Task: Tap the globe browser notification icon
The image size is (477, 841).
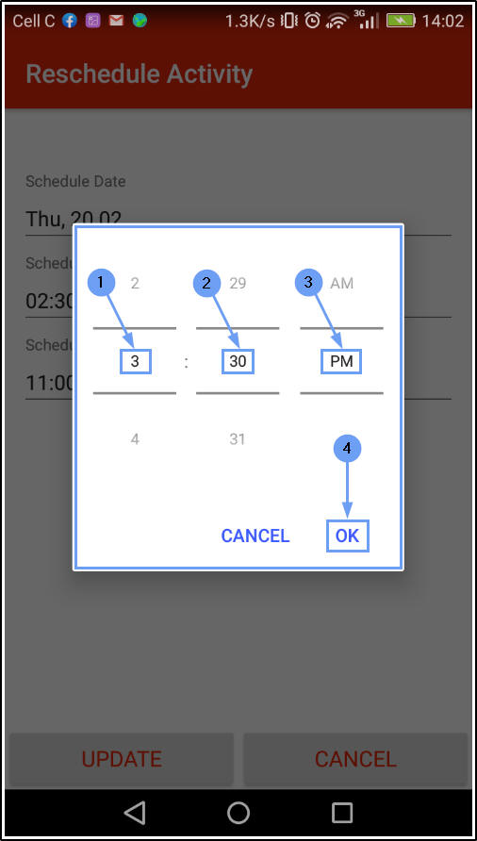Action: pyautogui.click(x=140, y=21)
